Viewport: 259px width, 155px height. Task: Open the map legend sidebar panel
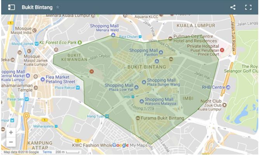[11, 7]
